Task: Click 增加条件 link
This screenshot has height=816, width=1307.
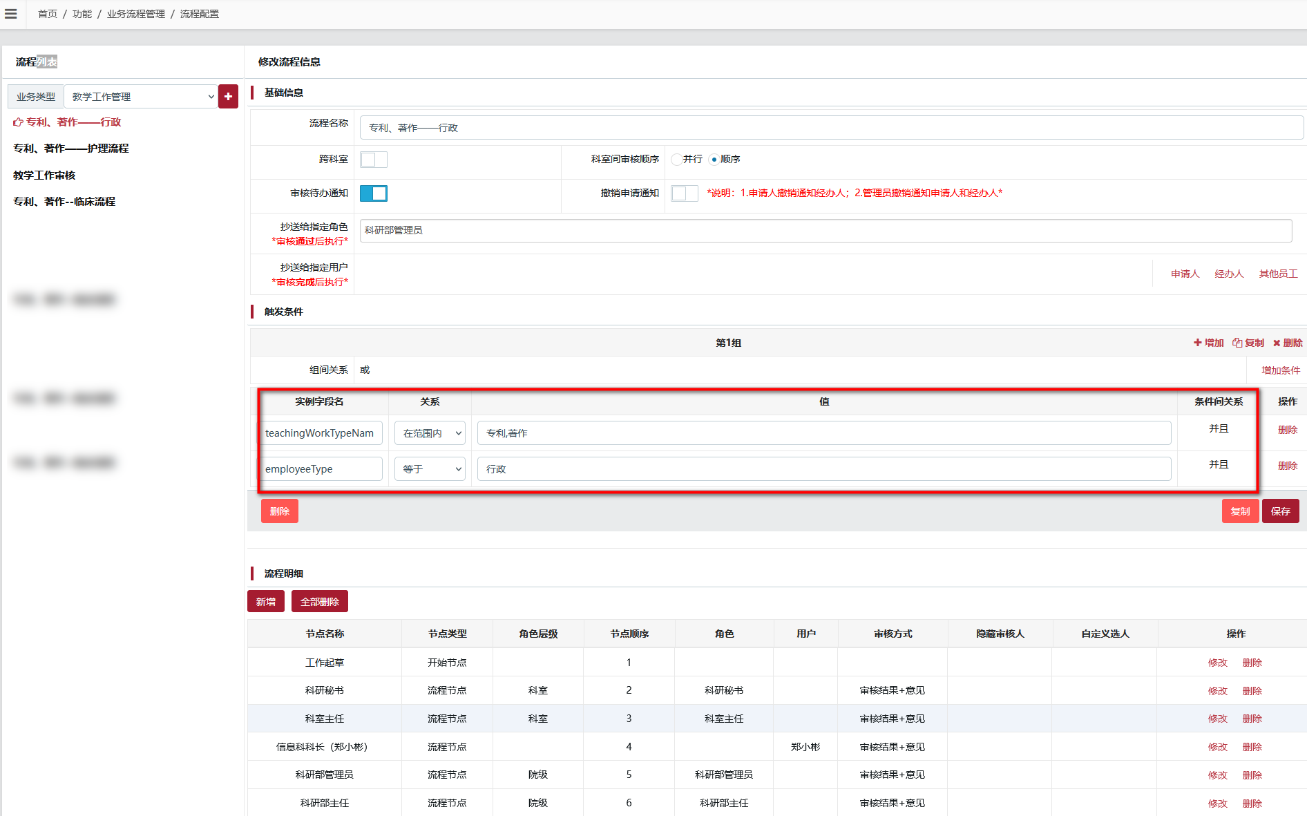Action: click(1281, 370)
